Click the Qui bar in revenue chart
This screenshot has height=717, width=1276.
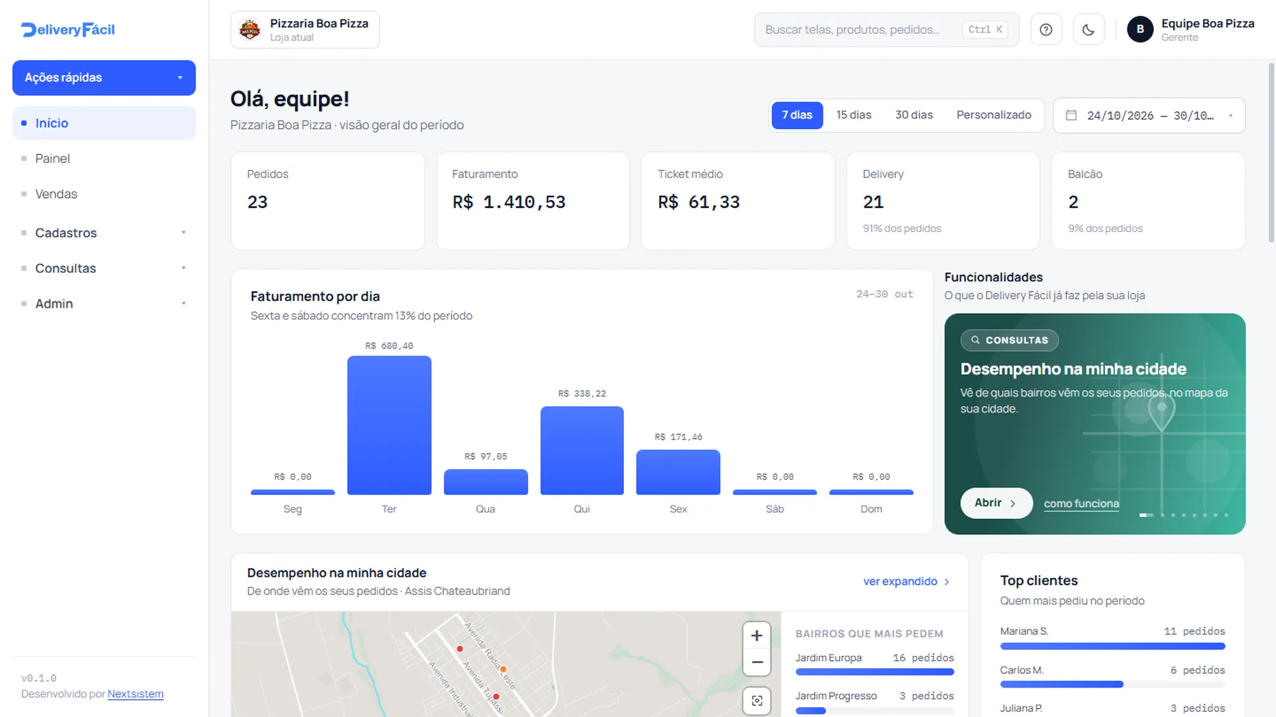point(582,450)
